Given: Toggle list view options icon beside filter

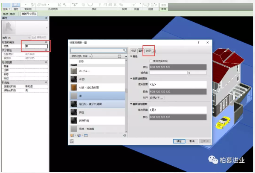Looking at the screenshot, I should pyautogui.click(x=119, y=56).
